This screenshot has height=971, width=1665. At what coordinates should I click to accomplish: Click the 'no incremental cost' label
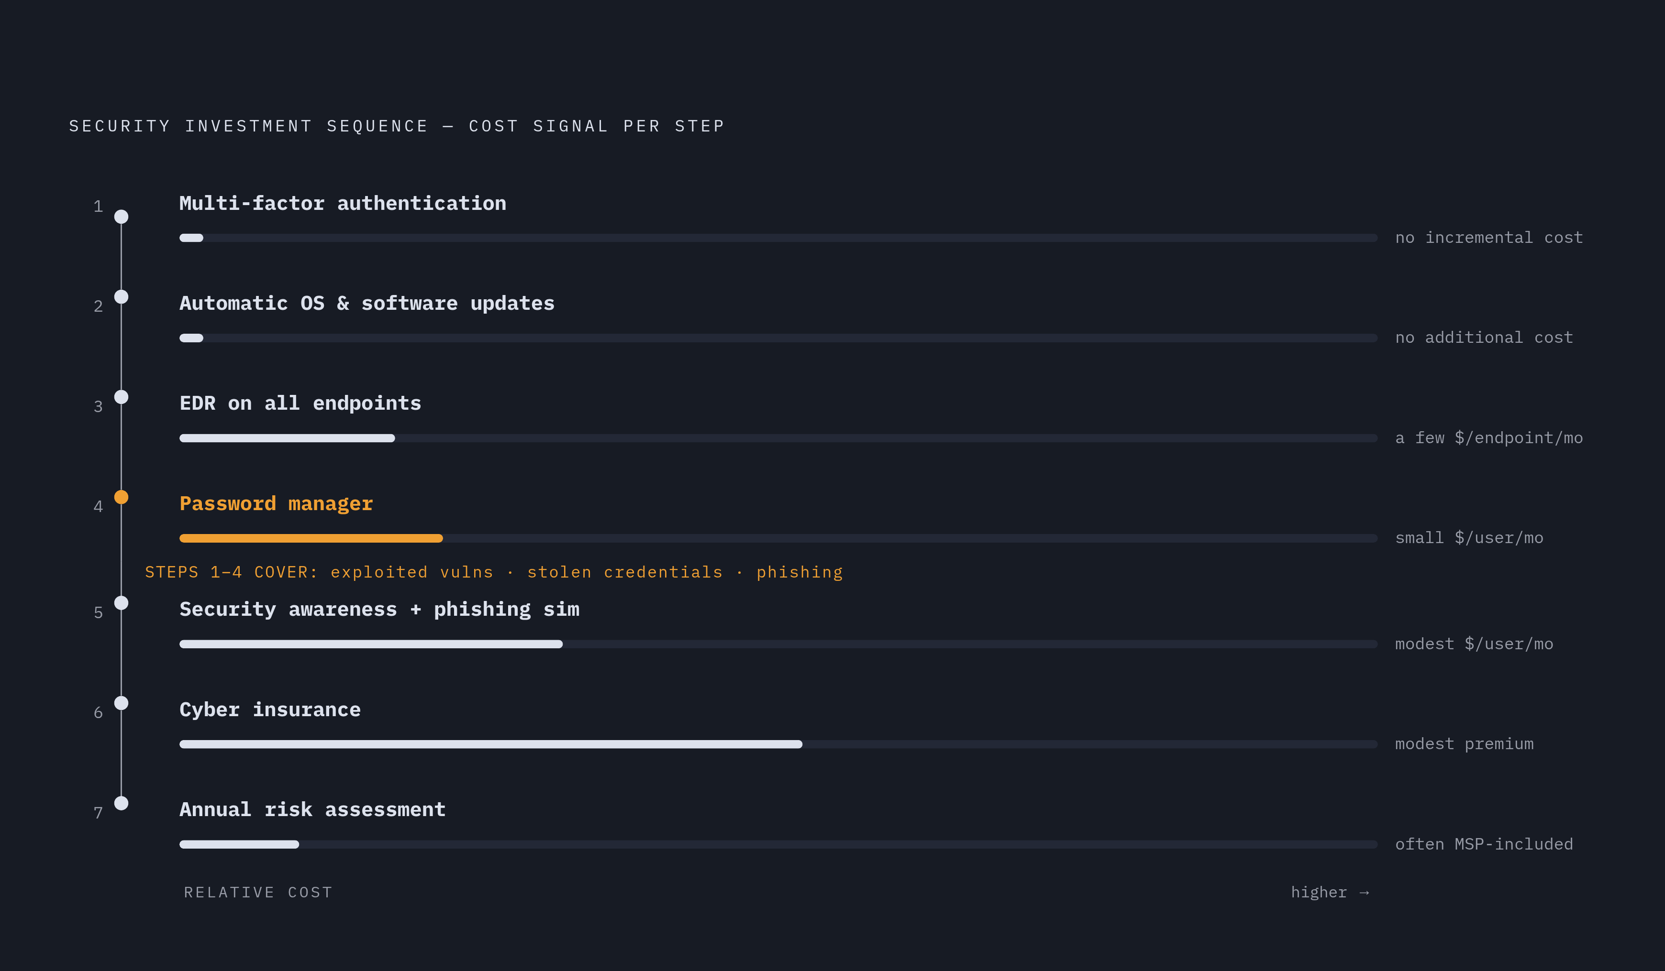click(x=1489, y=238)
